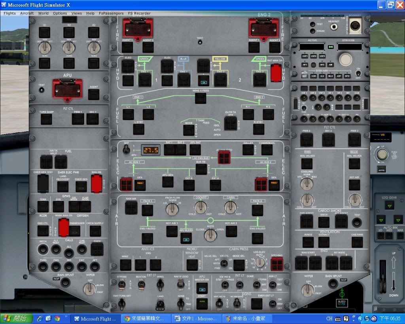Screen dimensions: 405x324
Task: Click the VHF1 radio selection button
Action: pyautogui.click(x=305, y=56)
